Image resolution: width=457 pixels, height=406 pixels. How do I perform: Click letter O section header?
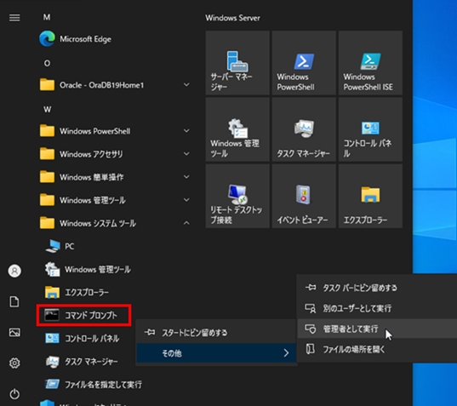coord(47,63)
